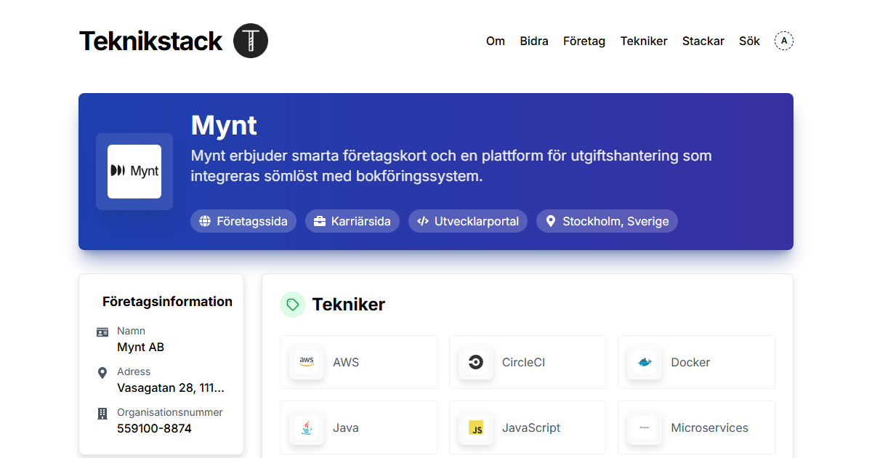Open the Stackar navigation item
The image size is (872, 458).
pyautogui.click(x=703, y=41)
